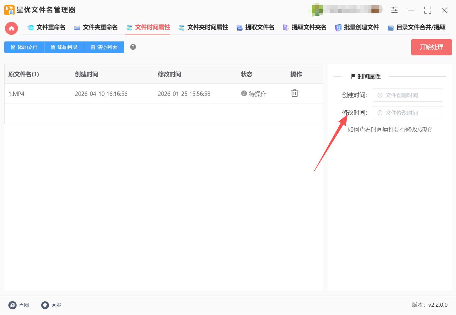The height and width of the screenshot is (315, 456).
Task: Click the 2026-04-10 16:16:56 creation time cell
Action: 101,94
